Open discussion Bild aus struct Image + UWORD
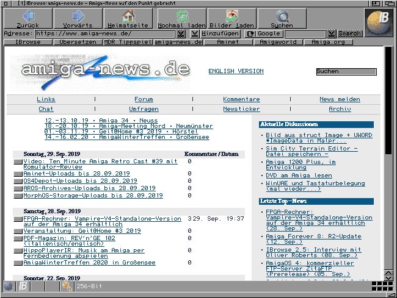 (x=319, y=138)
